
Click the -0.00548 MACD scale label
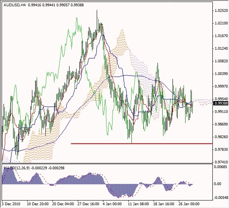[x=221, y=198]
